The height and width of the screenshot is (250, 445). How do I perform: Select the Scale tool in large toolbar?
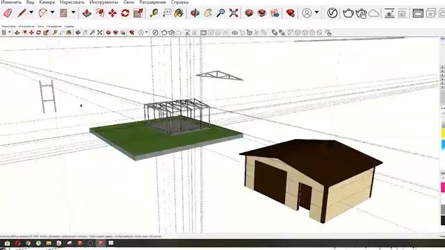pyautogui.click(x=138, y=13)
